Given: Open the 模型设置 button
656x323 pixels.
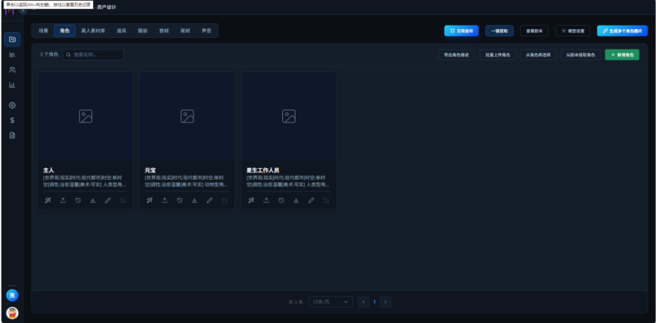Looking at the screenshot, I should click(573, 31).
